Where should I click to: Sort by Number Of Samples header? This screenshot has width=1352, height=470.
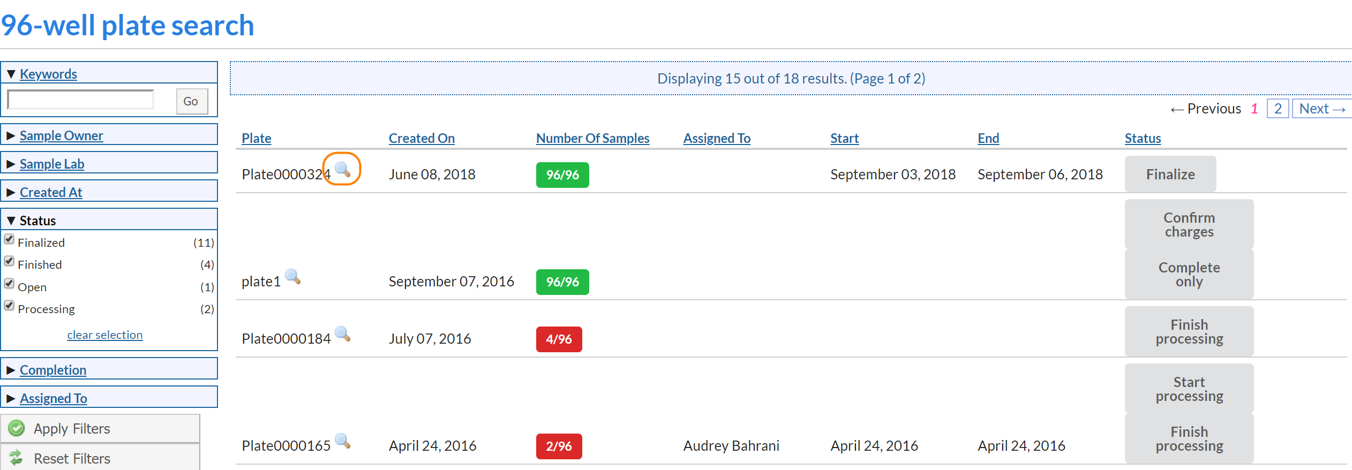click(592, 138)
